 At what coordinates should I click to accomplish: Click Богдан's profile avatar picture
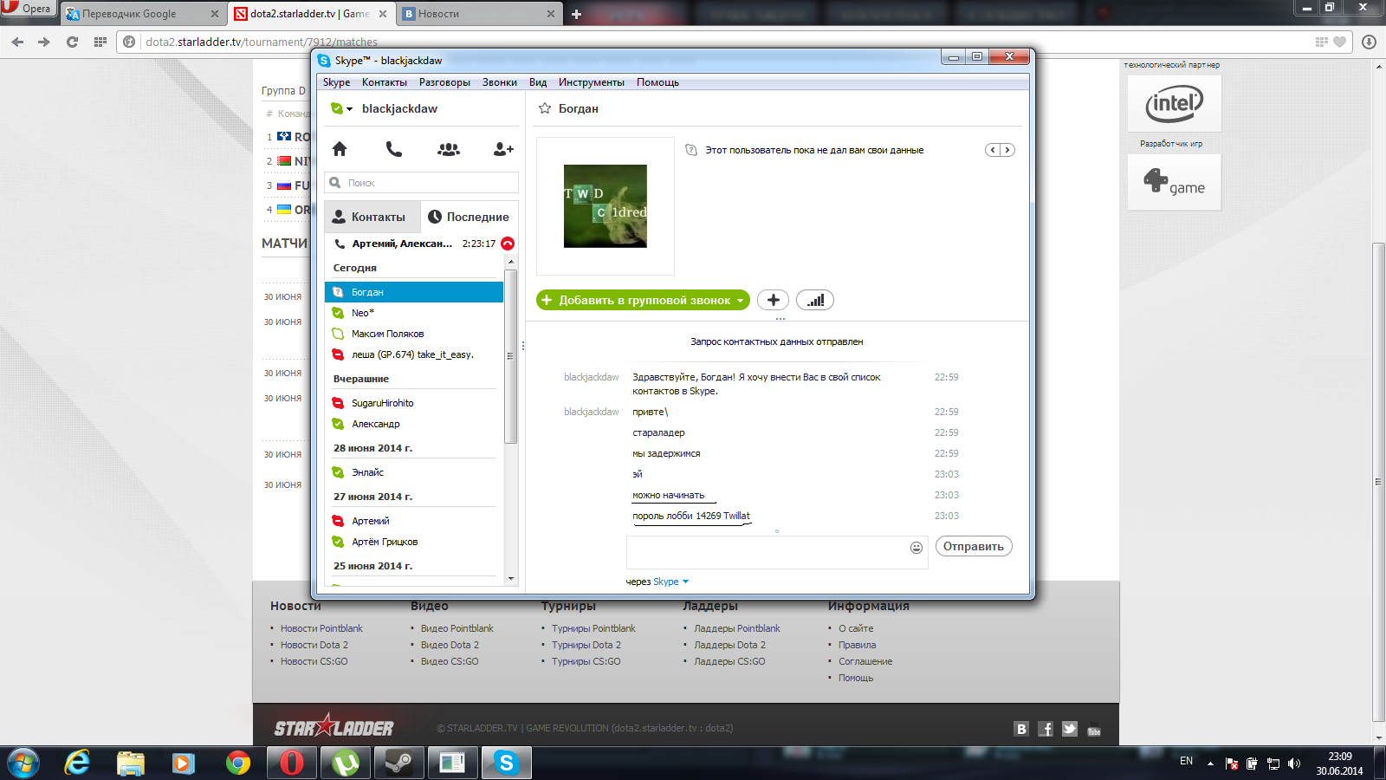(x=606, y=206)
